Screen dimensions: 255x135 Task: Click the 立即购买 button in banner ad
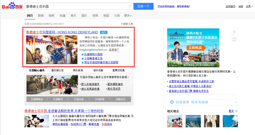[196, 48]
